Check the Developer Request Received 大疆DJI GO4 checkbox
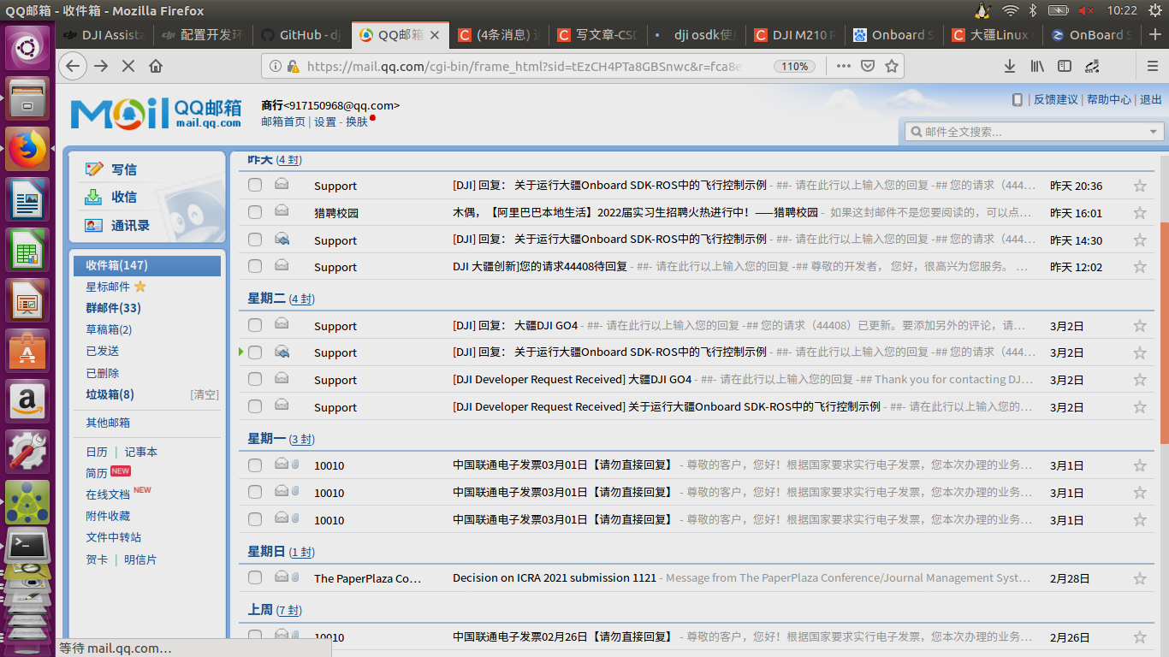Image resolution: width=1169 pixels, height=657 pixels. pyautogui.click(x=255, y=379)
